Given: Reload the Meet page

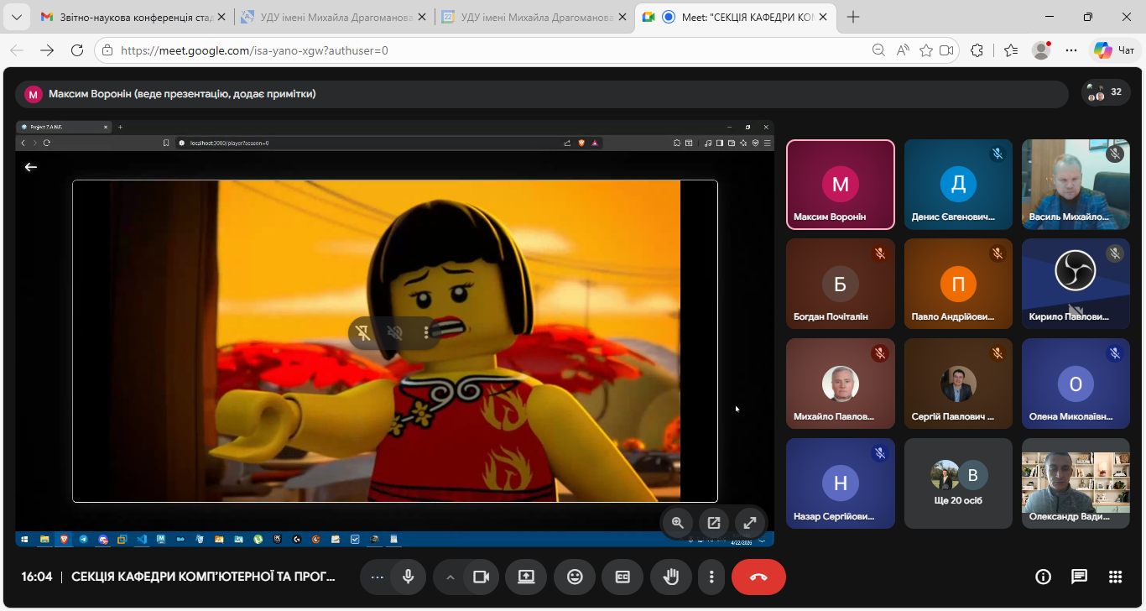Looking at the screenshot, I should 77,50.
